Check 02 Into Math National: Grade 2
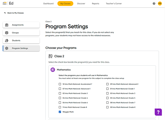 coord(60,93)
